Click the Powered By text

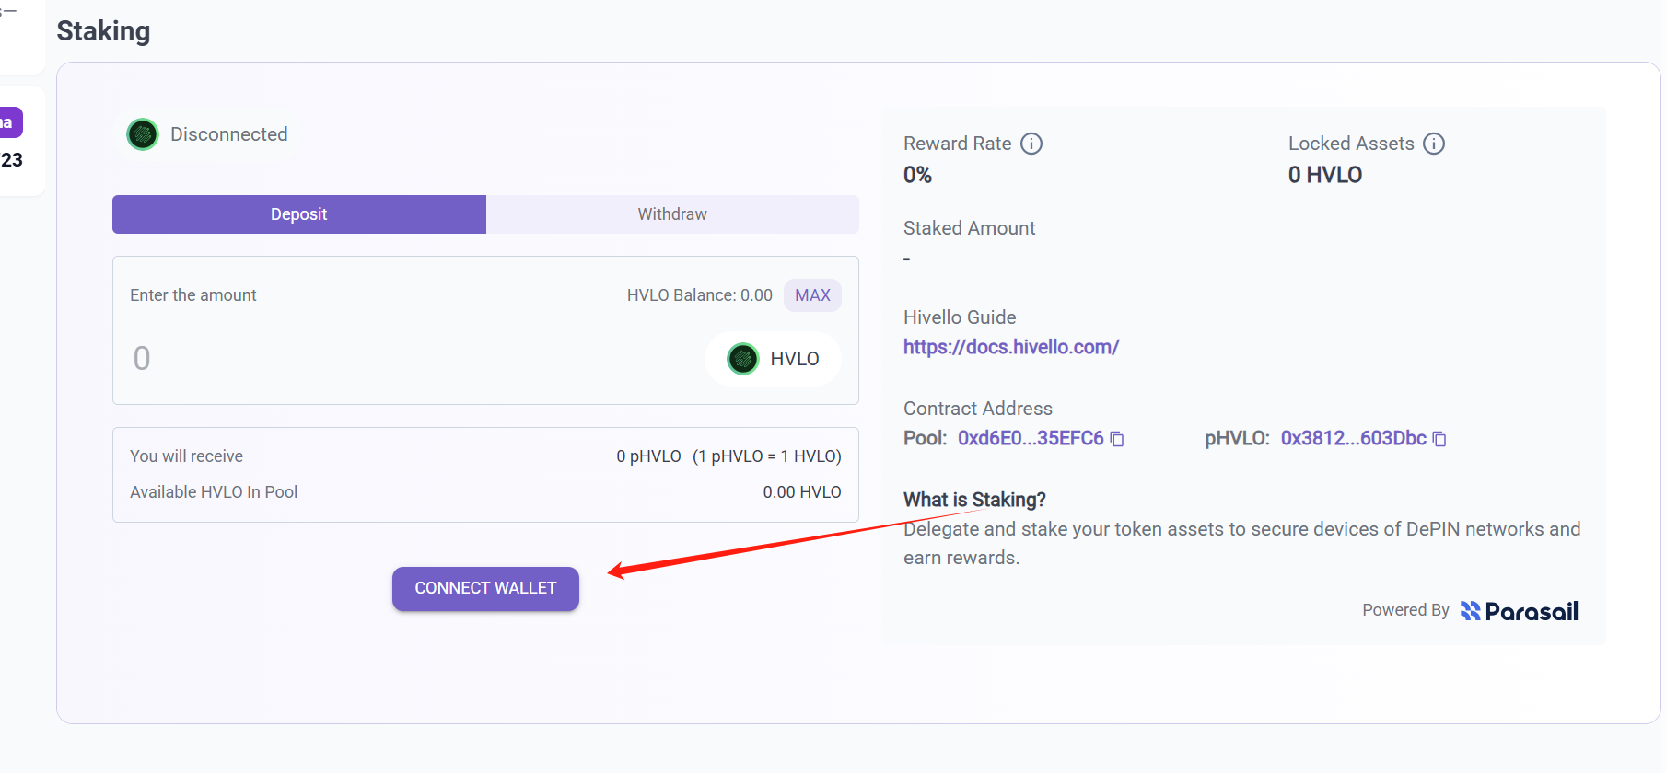tap(1405, 610)
